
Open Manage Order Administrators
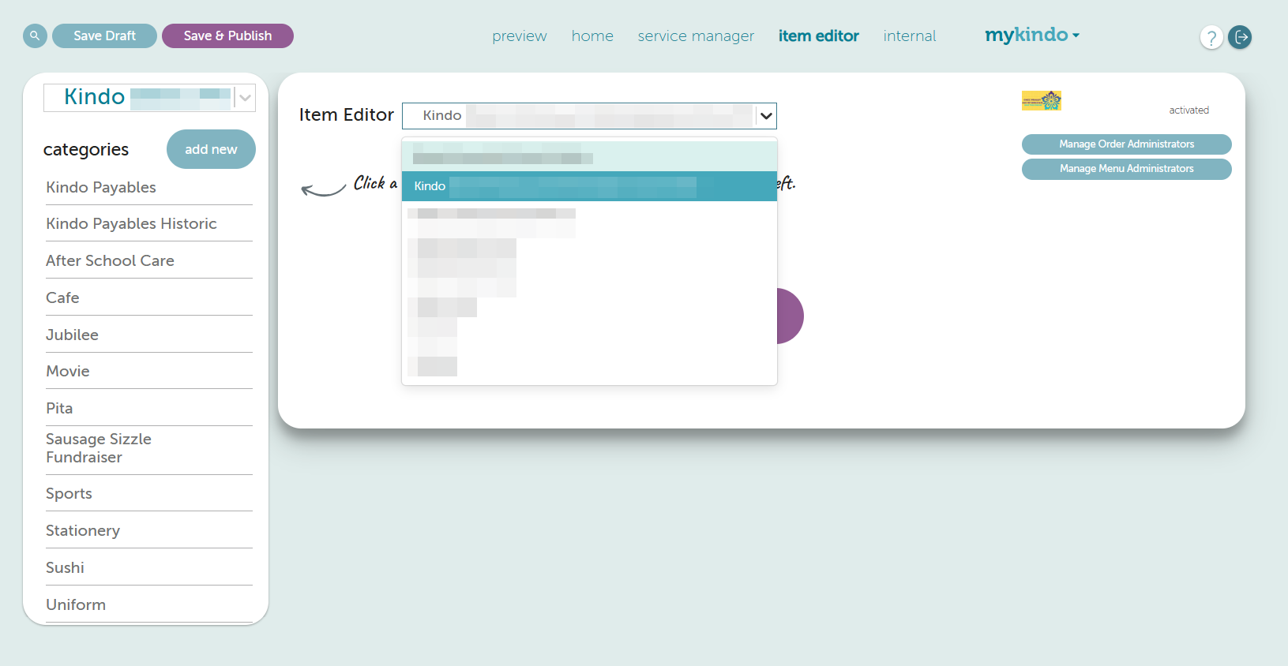pos(1126,144)
